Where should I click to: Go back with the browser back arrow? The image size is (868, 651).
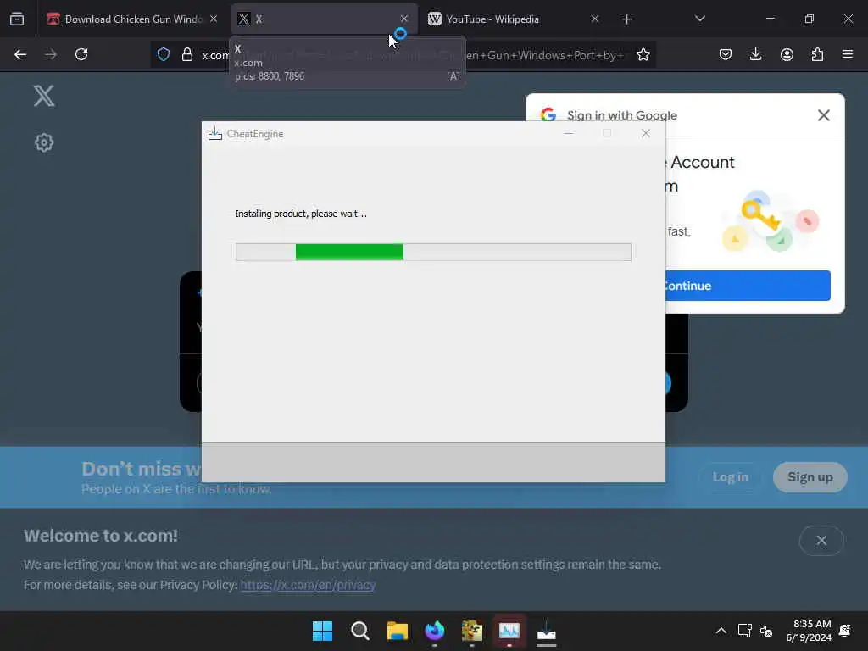point(20,54)
